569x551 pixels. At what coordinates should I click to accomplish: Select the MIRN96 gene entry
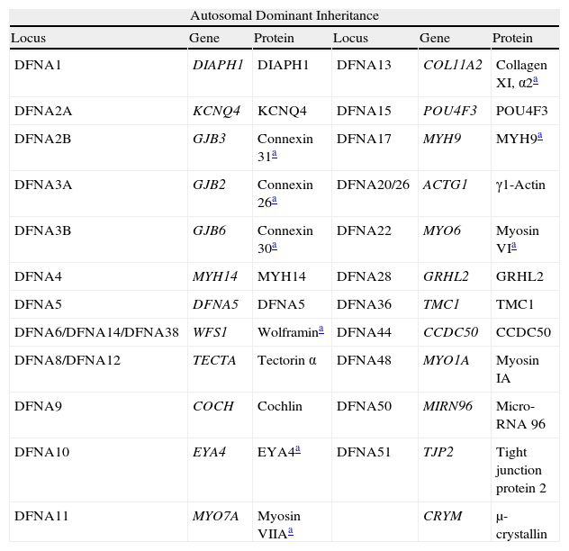448,406
